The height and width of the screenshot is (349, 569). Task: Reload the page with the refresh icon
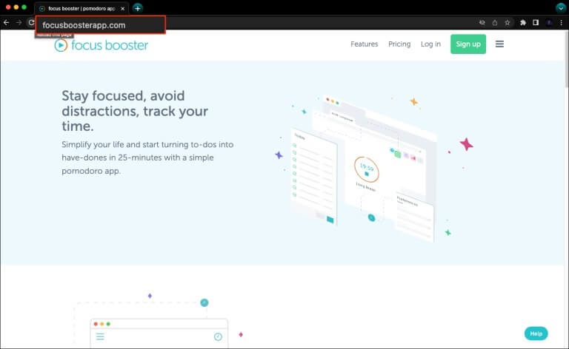click(x=31, y=22)
